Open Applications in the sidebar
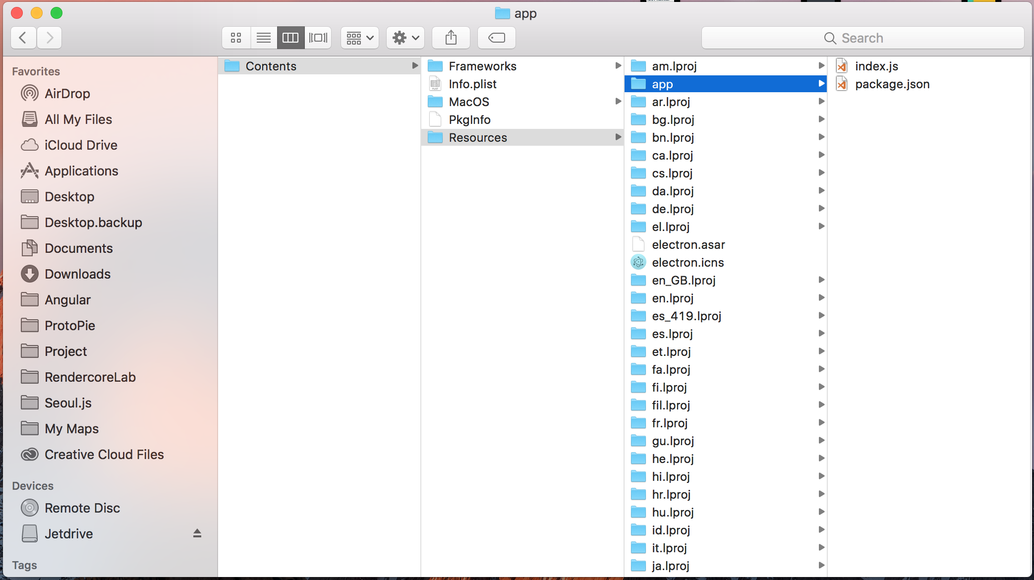Screen dimensions: 1034x580 point(81,171)
